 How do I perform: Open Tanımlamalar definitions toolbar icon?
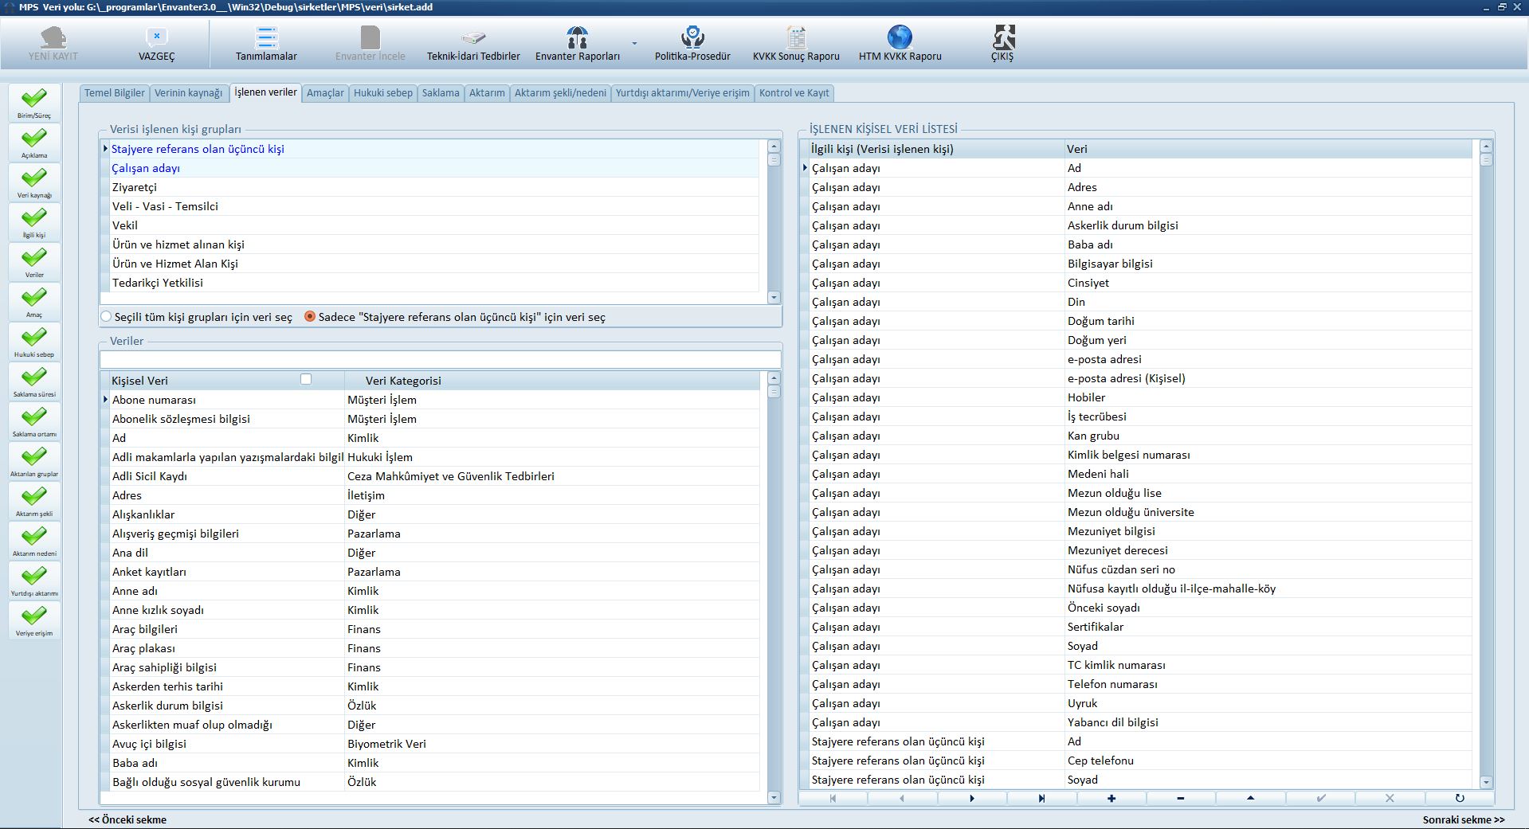pos(266,37)
